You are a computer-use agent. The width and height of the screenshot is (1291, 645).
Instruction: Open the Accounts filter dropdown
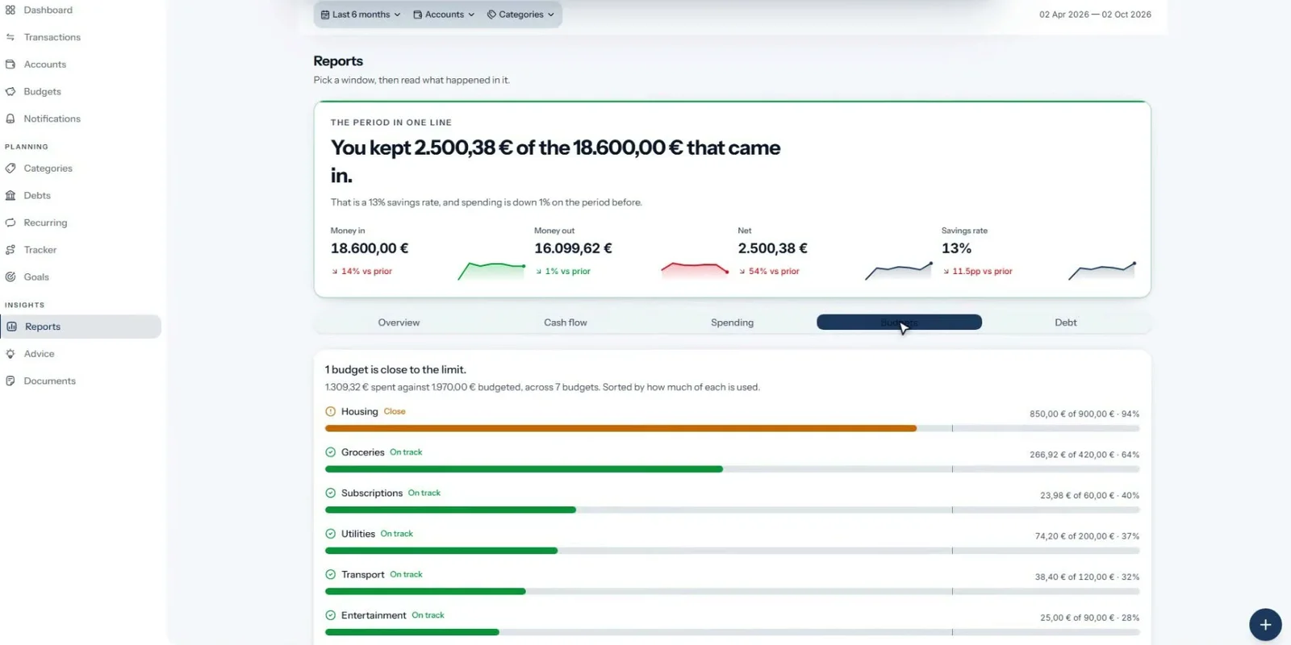444,15
